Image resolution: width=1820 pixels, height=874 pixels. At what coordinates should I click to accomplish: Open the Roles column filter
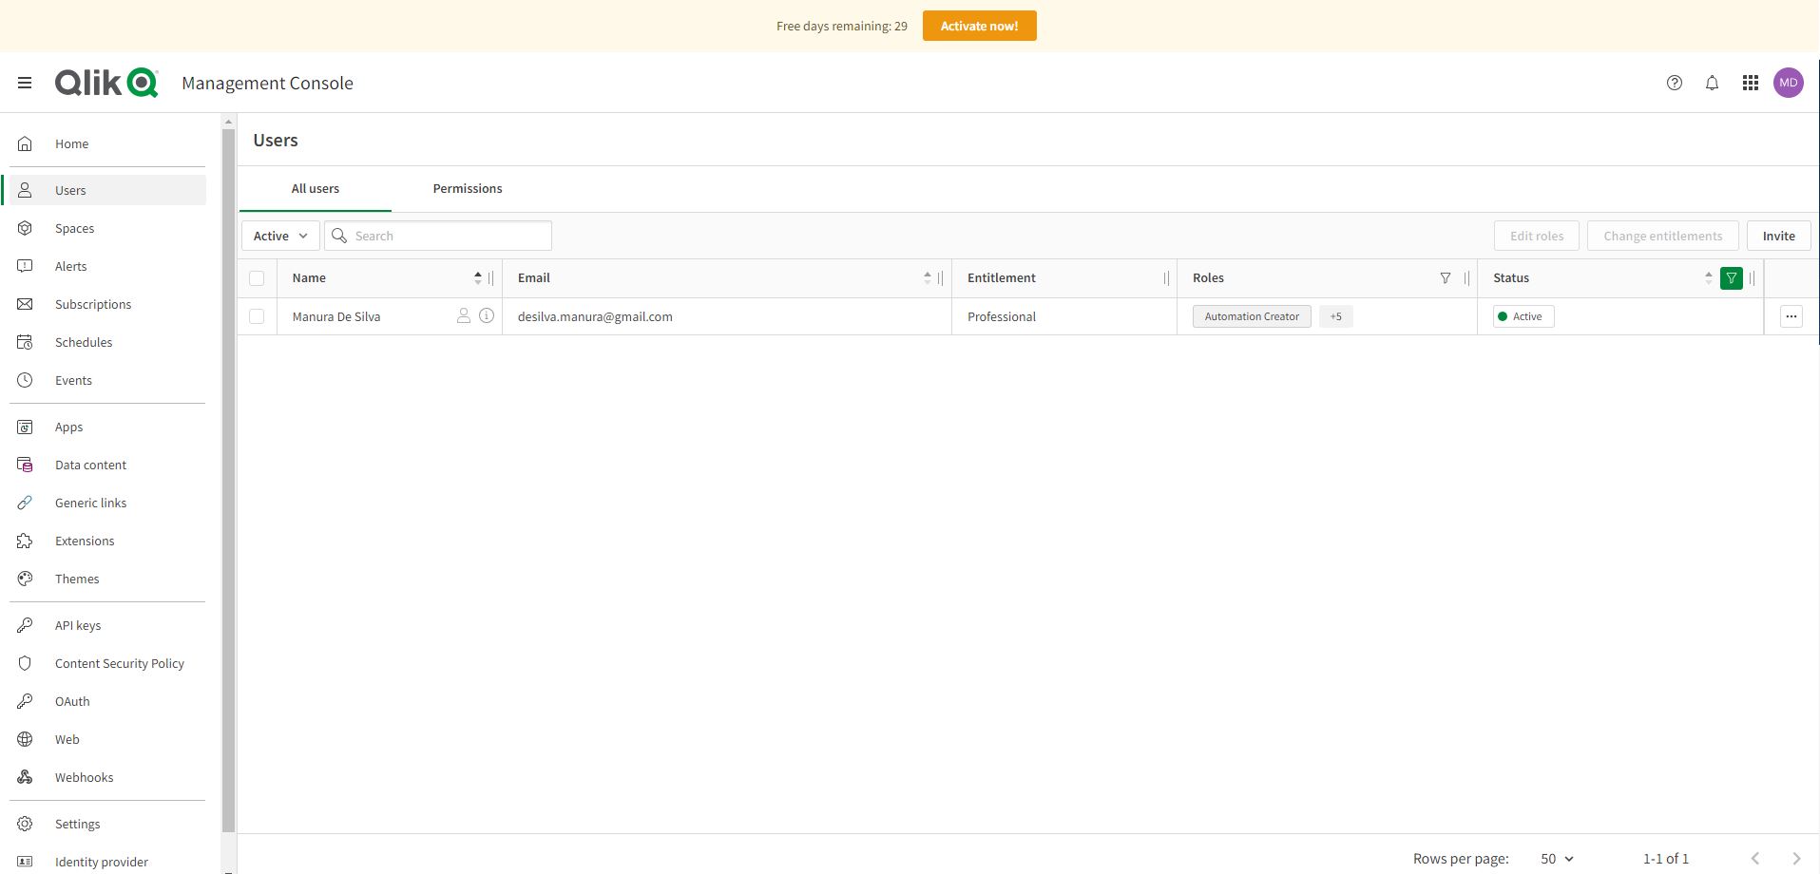1446,278
